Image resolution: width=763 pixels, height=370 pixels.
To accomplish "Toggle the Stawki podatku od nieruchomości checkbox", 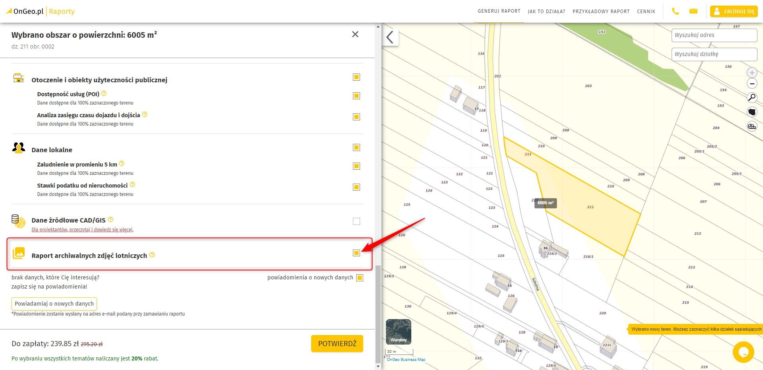I will tap(356, 187).
